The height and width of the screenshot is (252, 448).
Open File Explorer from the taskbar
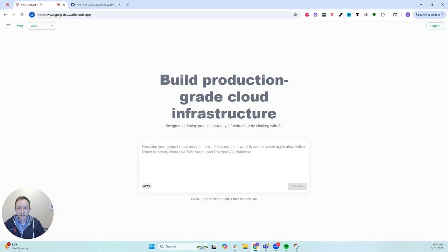point(245,246)
